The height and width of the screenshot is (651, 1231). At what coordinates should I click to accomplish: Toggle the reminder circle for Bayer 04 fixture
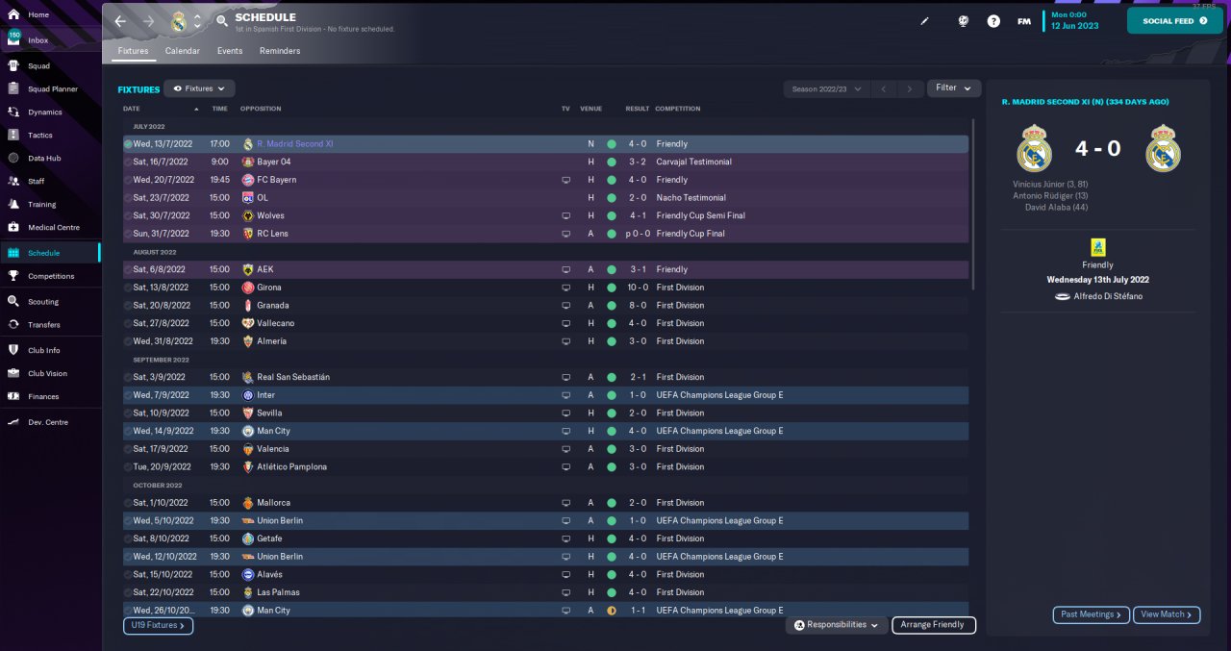tap(128, 163)
